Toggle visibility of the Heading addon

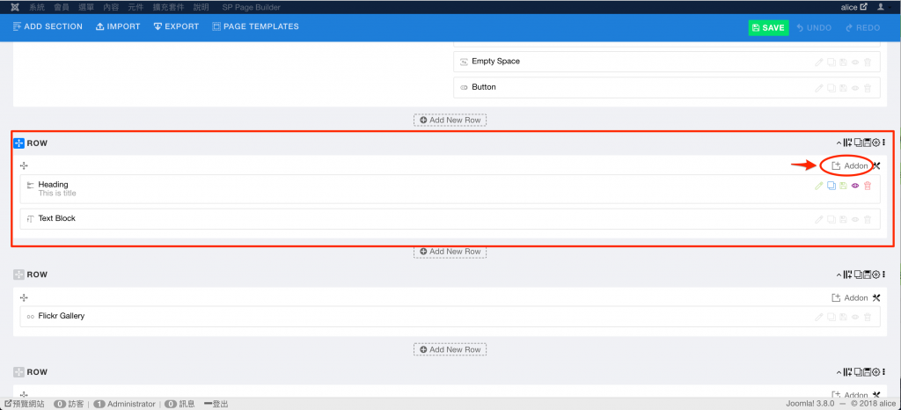pos(855,186)
